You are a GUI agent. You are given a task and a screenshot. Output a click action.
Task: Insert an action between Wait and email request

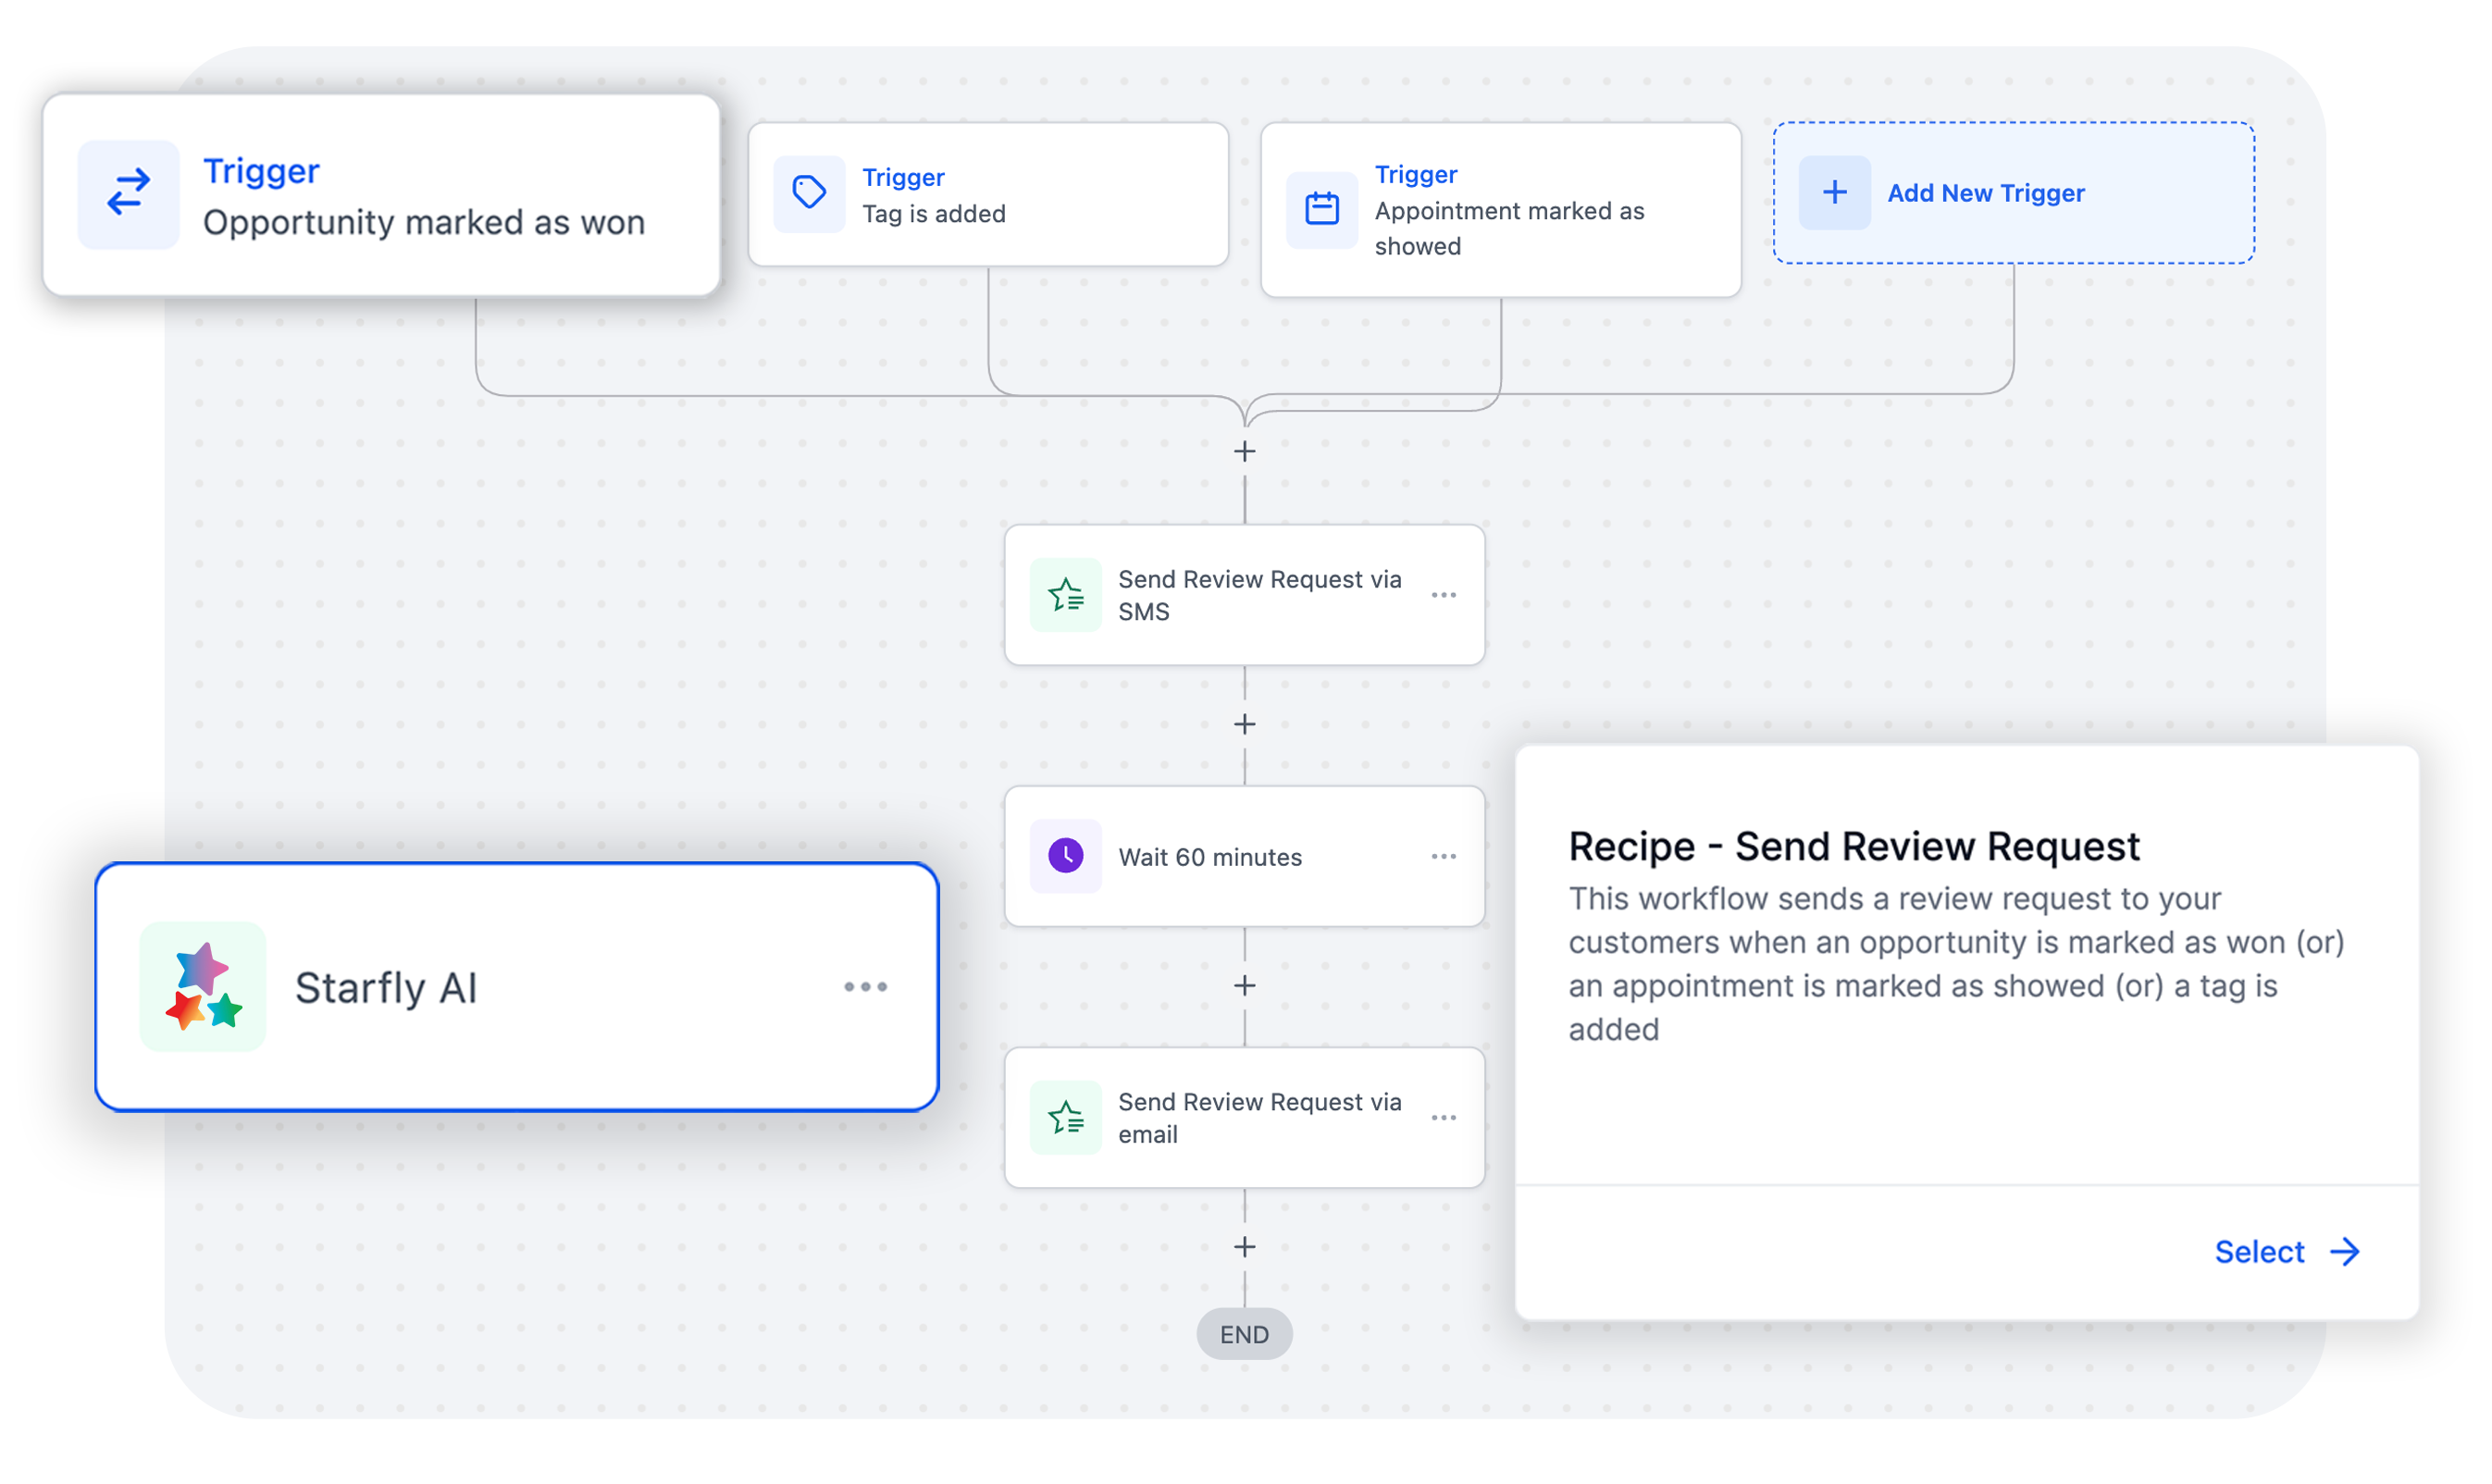pos(1244,986)
